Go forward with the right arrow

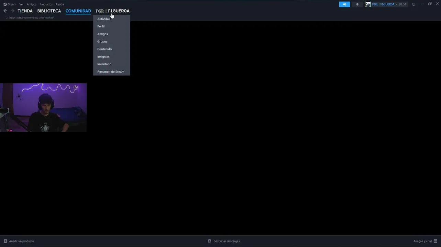tap(13, 11)
